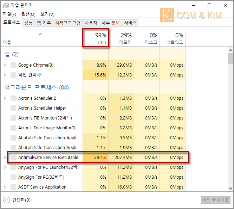Click the Antimalware Service Executable icon
This screenshot has width=234, height=209.
tap(13, 158)
